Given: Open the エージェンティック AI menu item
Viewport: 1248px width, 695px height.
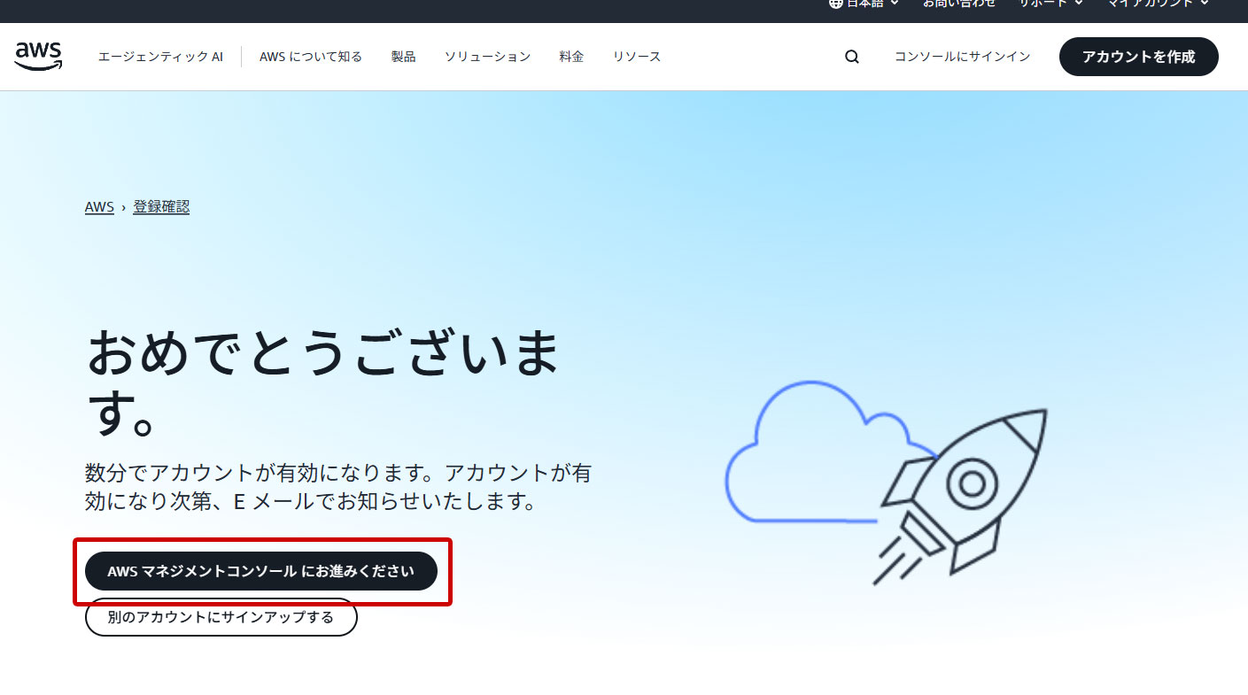Looking at the screenshot, I should [x=160, y=57].
